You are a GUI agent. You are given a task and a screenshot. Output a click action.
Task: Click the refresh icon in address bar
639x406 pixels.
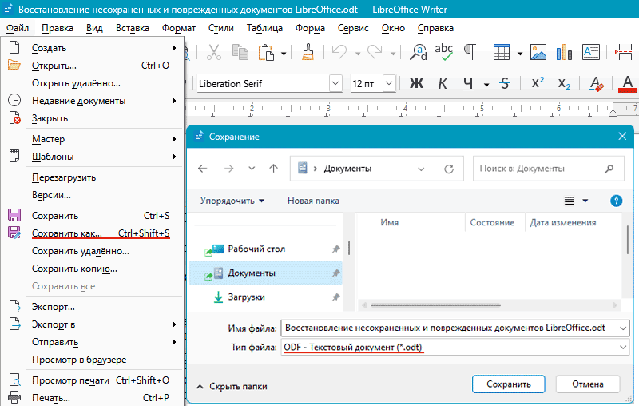click(449, 169)
